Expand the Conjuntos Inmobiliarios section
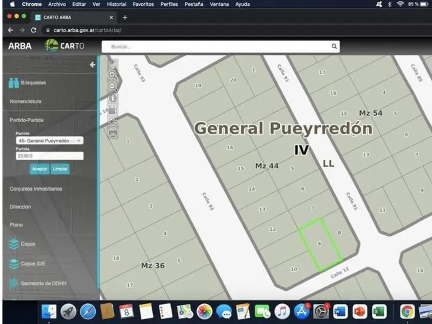This screenshot has width=432, height=324. coord(36,189)
